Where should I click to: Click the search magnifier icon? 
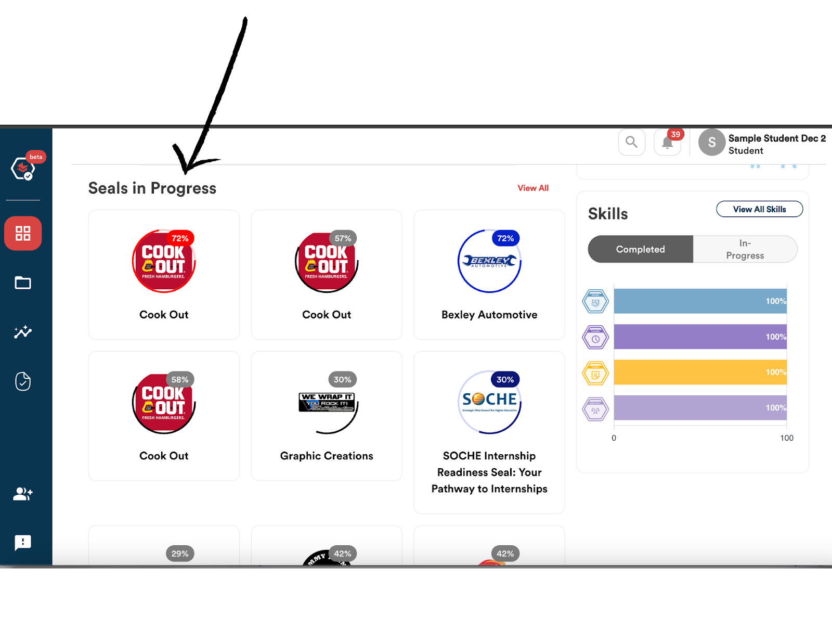click(x=632, y=142)
